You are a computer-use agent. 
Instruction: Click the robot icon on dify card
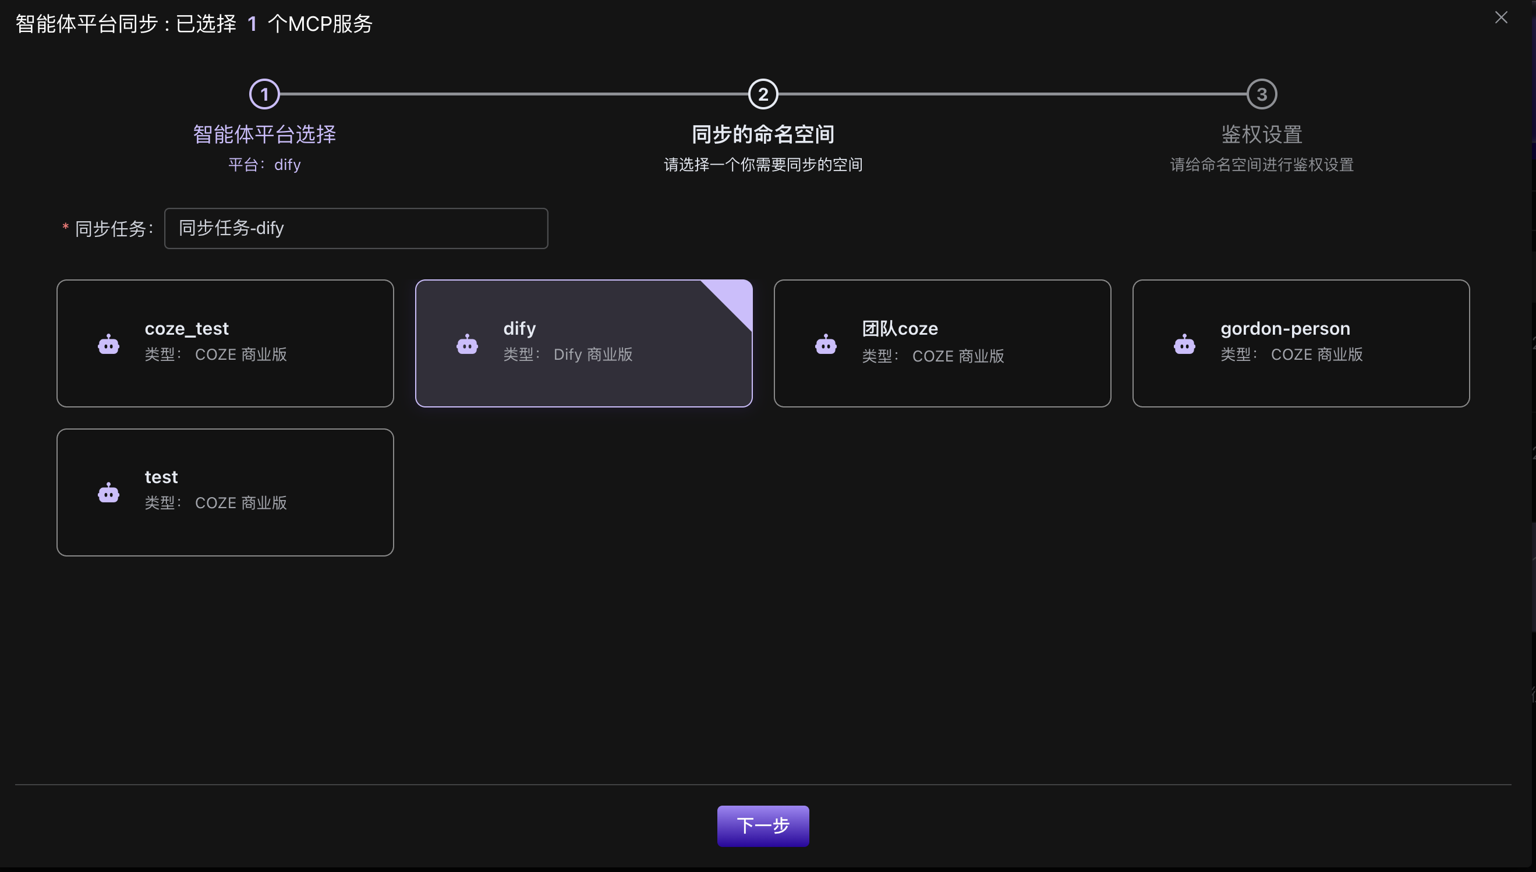(x=466, y=345)
